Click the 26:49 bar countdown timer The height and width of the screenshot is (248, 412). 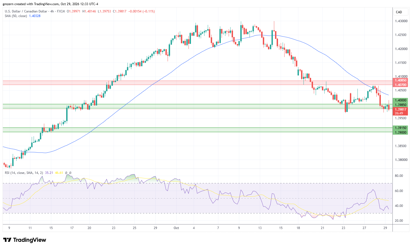399,113
